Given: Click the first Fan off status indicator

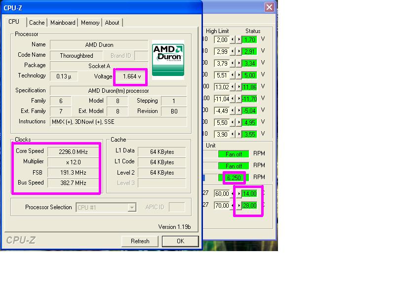Looking at the screenshot, I should 234,154.
